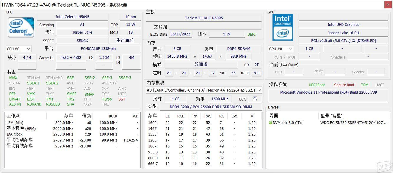Viewport: 393px width, 173px height.
Task: Click the LFM (Min) operating point row
Action: coord(73,123)
